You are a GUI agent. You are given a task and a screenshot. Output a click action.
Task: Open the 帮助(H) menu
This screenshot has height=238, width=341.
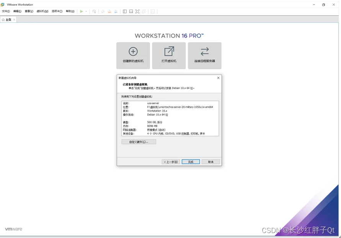[70, 11]
